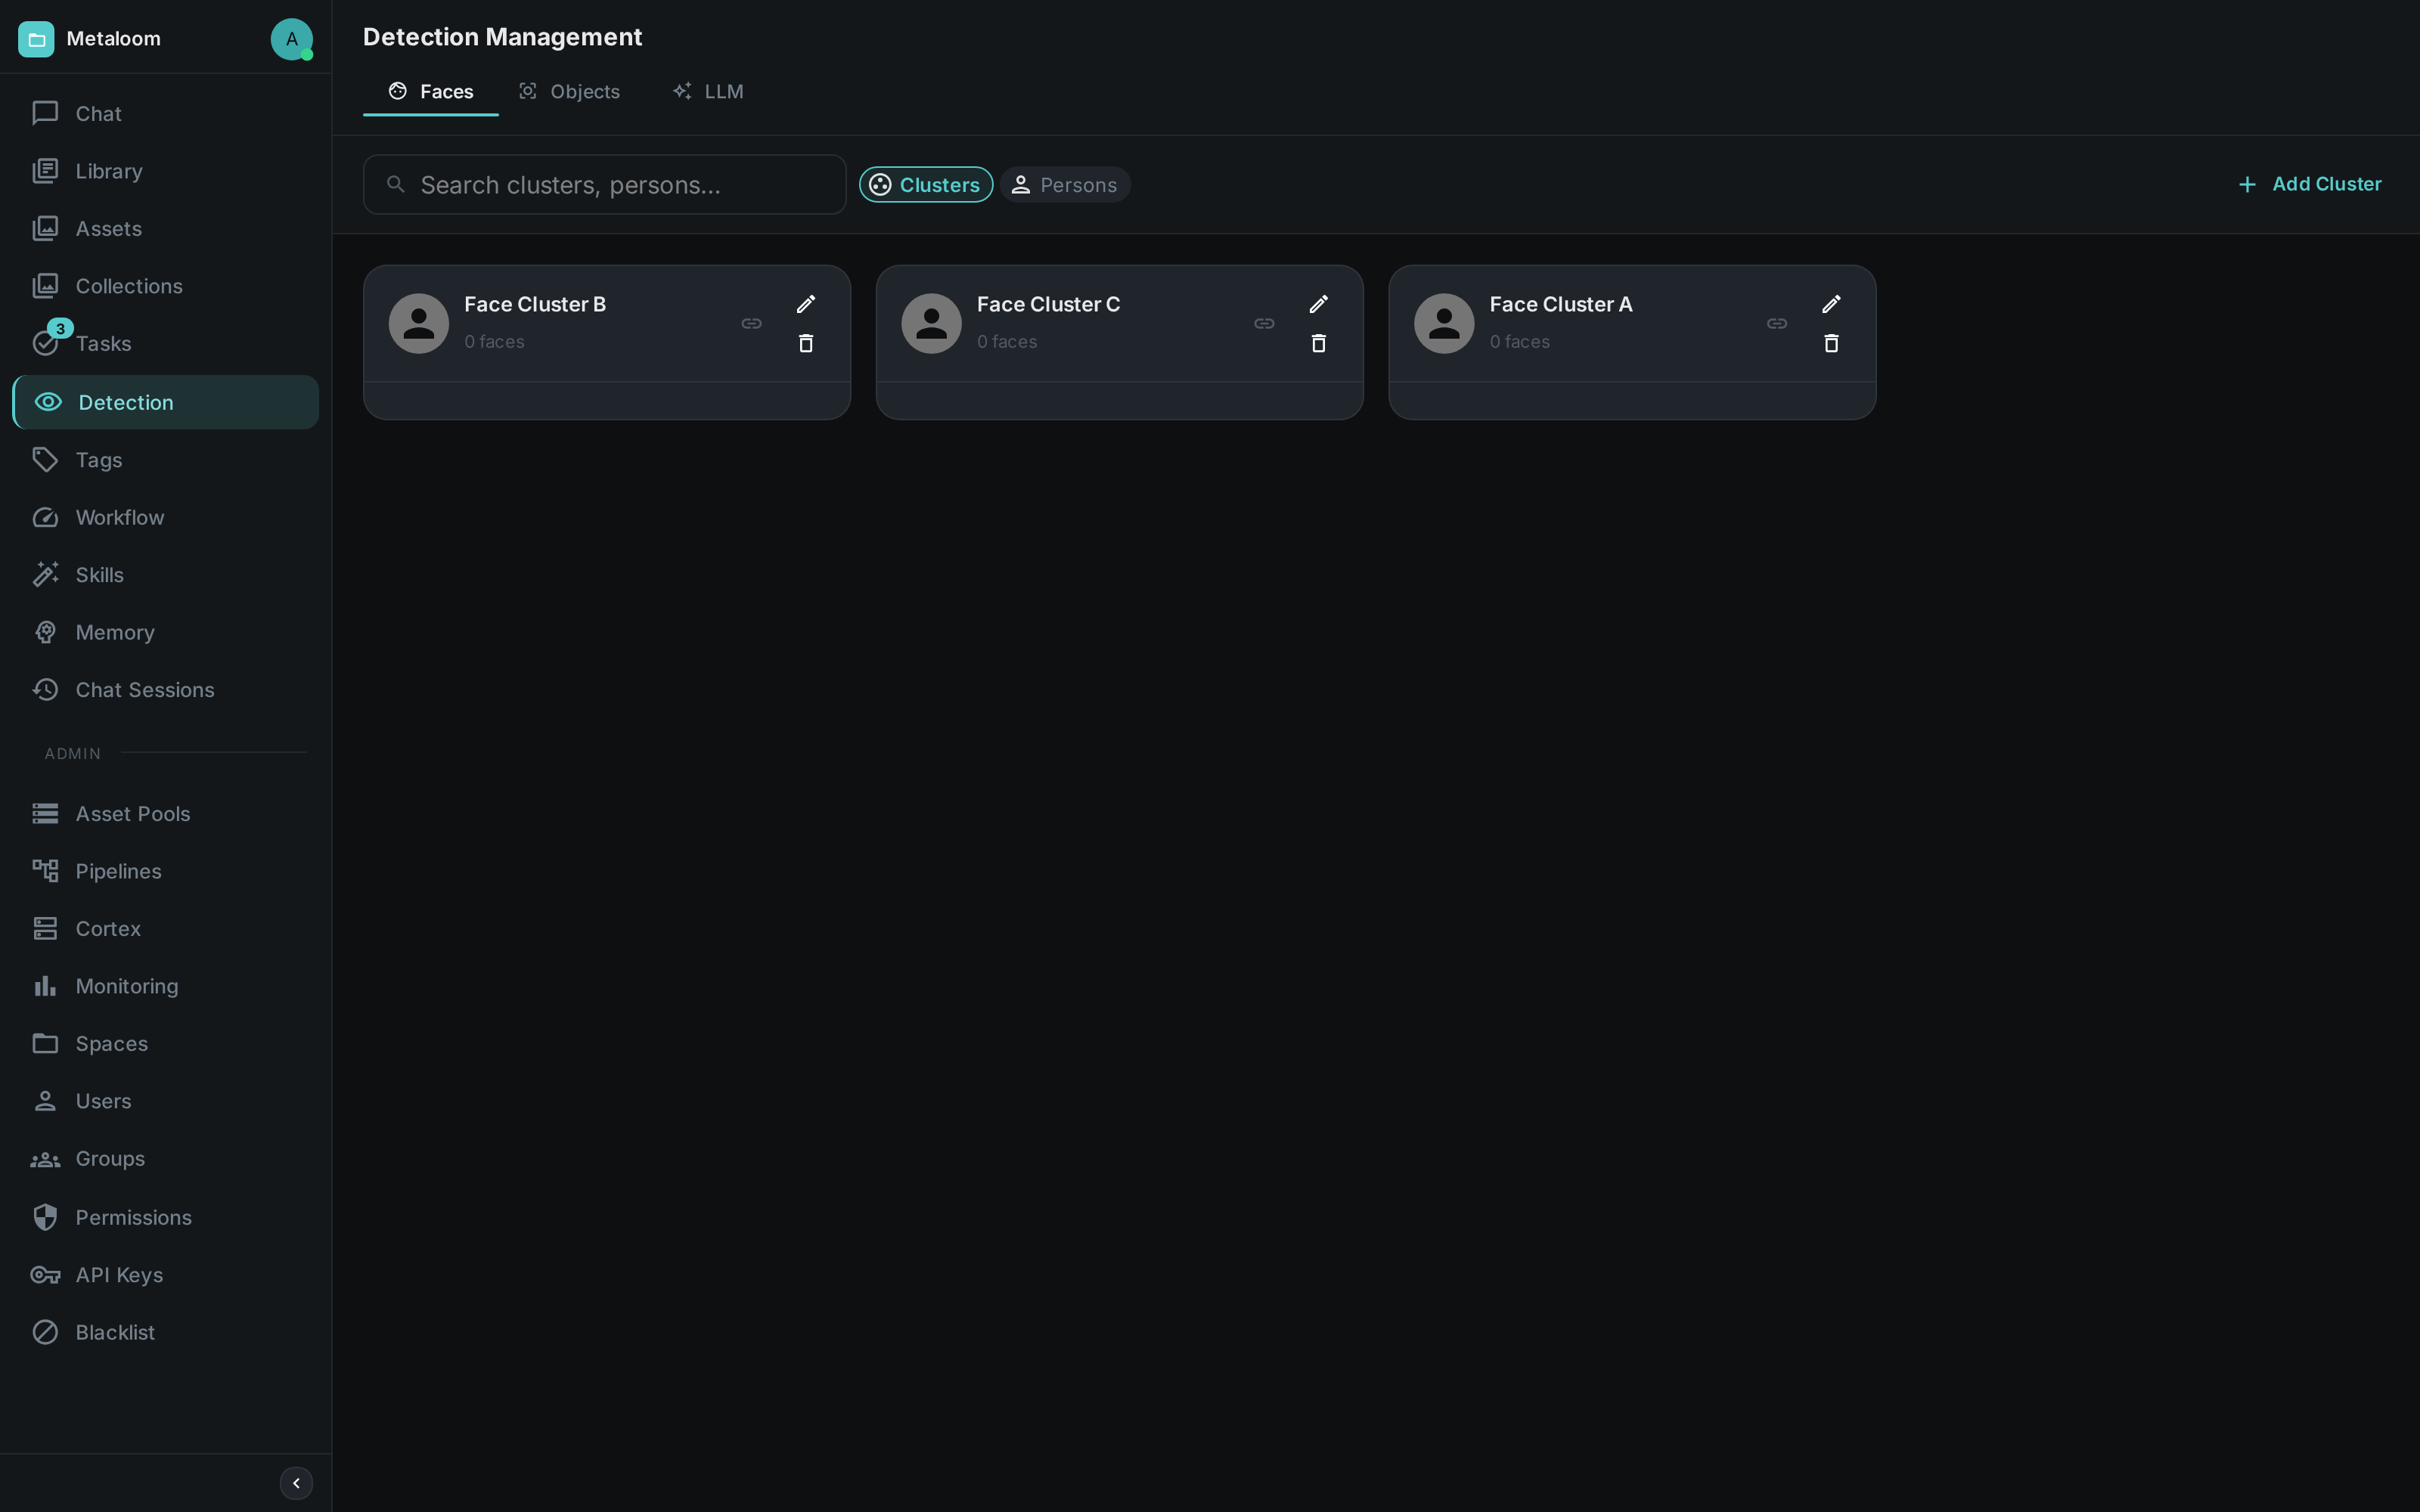Click link icon on Face Cluster C
The height and width of the screenshot is (1512, 2420).
click(1264, 324)
